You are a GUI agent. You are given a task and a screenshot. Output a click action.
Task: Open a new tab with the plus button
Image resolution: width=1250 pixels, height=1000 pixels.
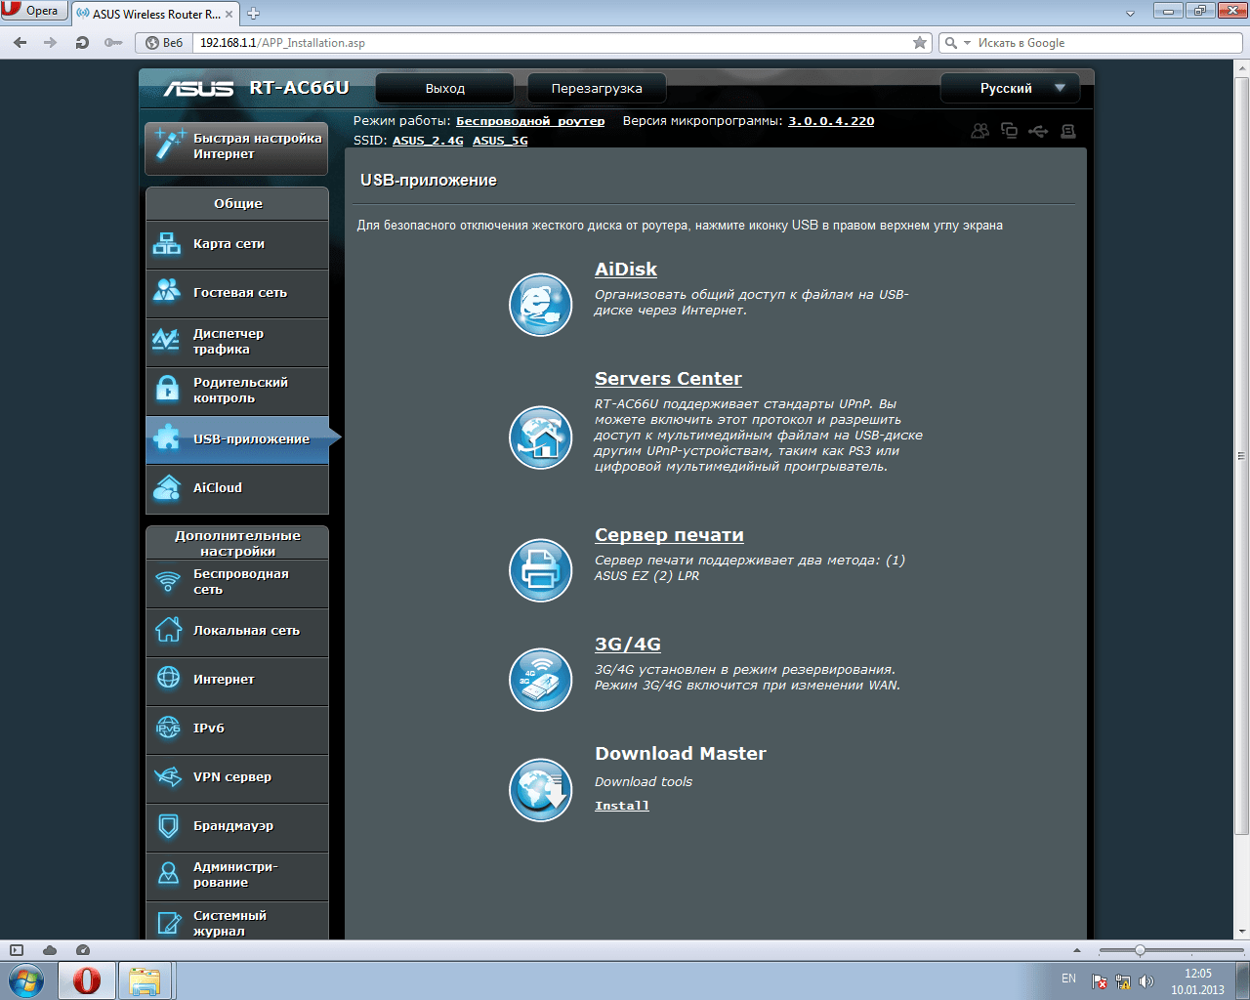pyautogui.click(x=254, y=14)
